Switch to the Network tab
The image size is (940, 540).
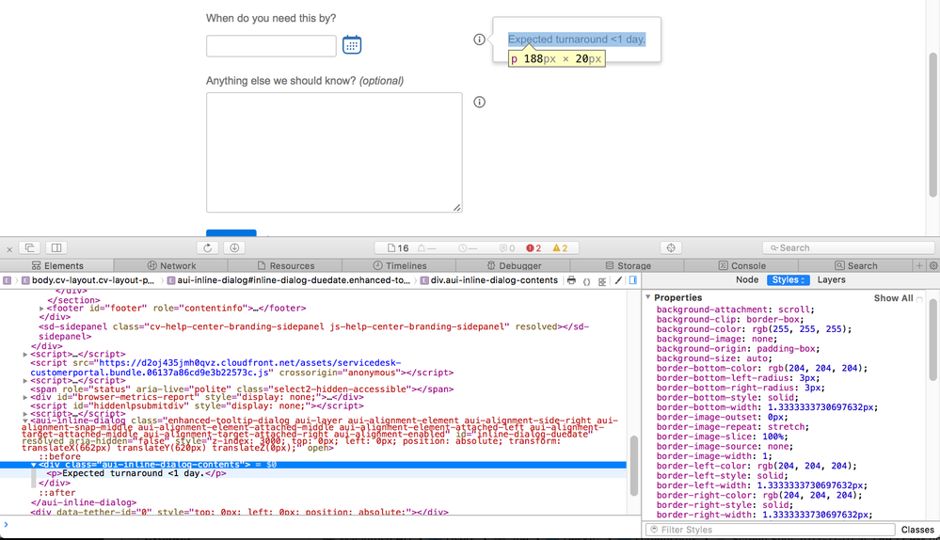pyautogui.click(x=171, y=265)
